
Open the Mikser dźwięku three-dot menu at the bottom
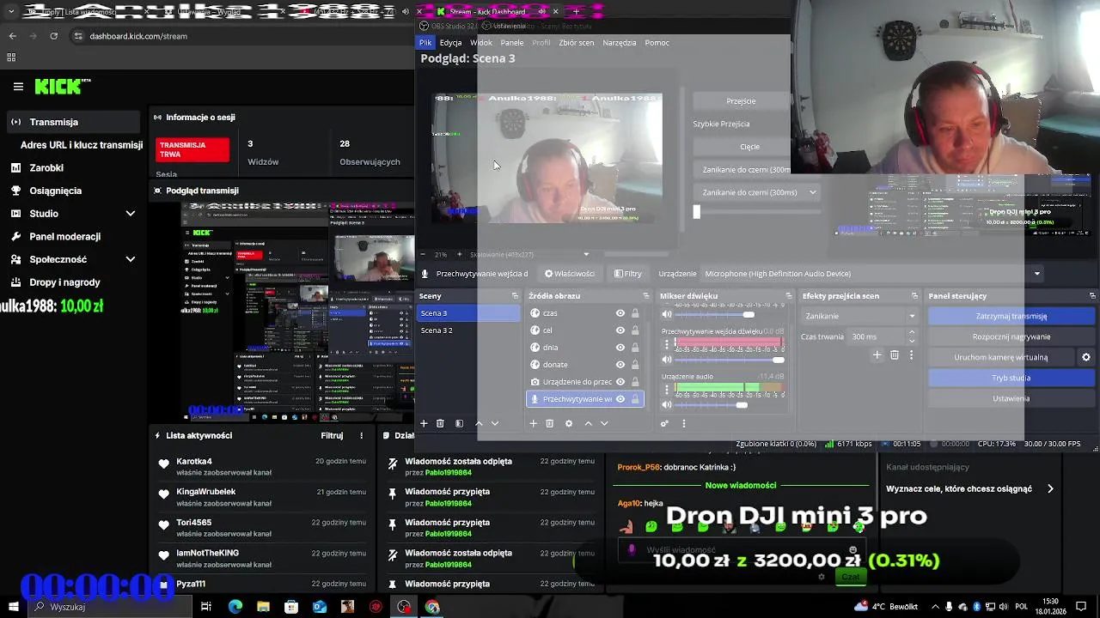[x=684, y=423]
